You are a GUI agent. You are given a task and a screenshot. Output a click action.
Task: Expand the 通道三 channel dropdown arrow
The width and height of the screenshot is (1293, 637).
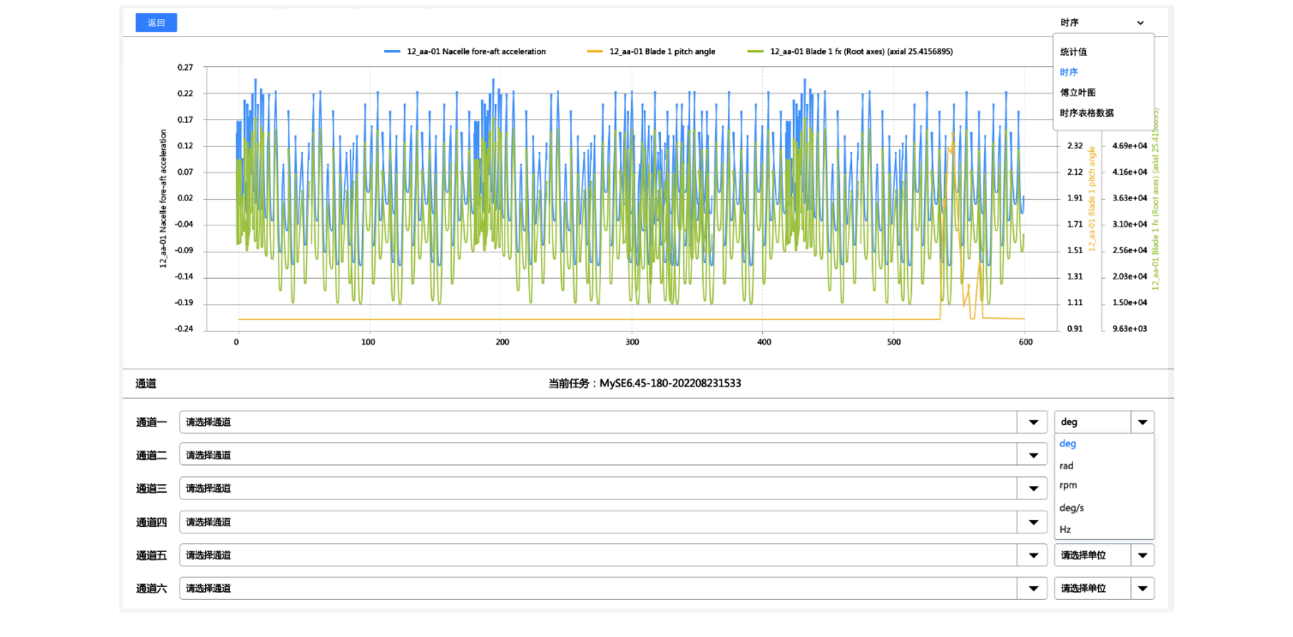coord(1033,489)
